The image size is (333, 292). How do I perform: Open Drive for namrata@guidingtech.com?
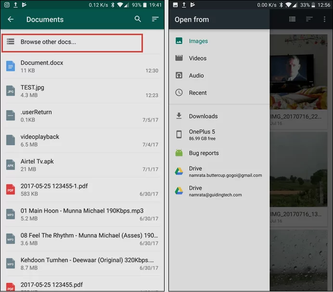219,191
